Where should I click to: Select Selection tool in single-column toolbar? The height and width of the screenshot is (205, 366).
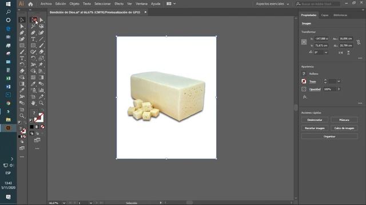22,20
